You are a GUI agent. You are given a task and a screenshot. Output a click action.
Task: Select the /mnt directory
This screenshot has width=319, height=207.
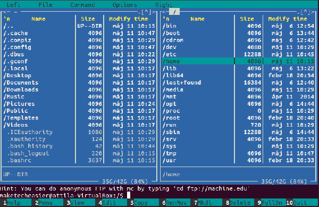pyautogui.click(x=238, y=97)
